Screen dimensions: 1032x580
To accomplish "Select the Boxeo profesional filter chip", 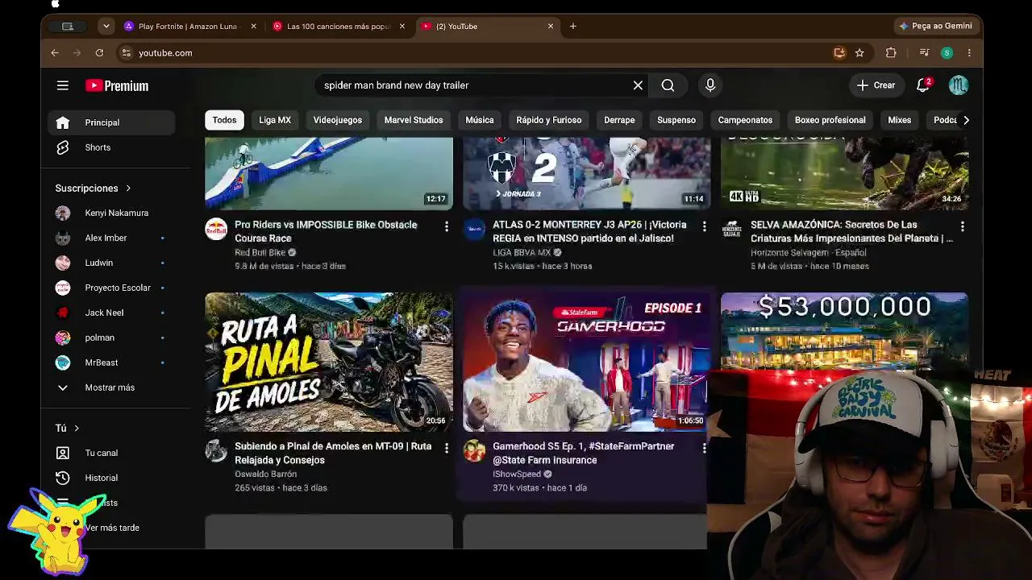I will 830,120.
